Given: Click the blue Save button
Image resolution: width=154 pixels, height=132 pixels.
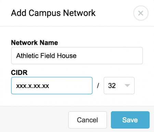Looking at the screenshot, I should (130, 120).
